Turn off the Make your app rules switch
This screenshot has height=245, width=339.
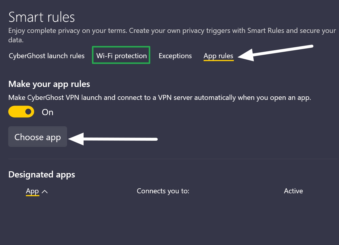pyautogui.click(x=21, y=112)
